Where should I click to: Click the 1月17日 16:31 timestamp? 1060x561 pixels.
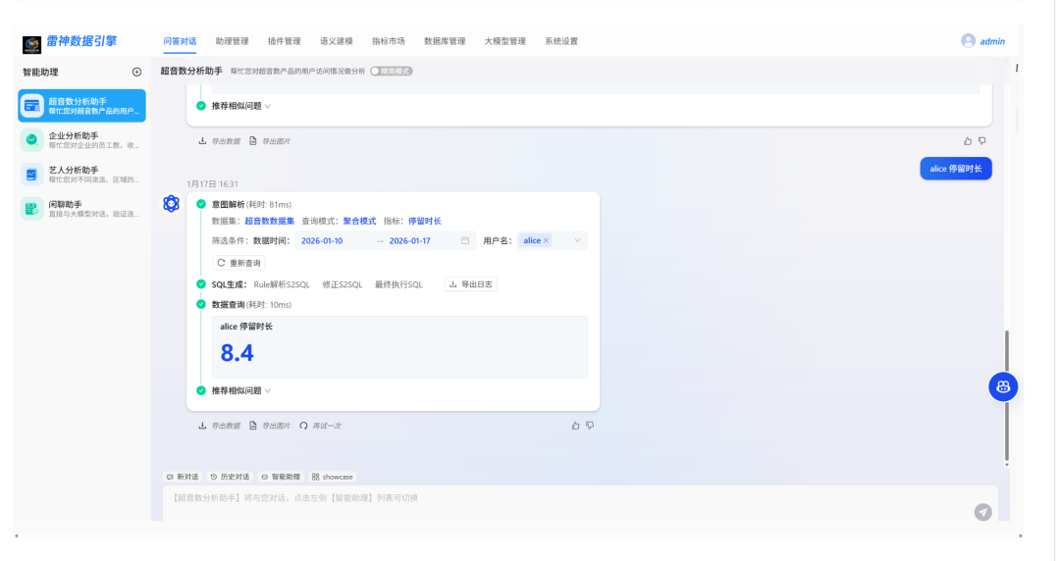coord(212,183)
